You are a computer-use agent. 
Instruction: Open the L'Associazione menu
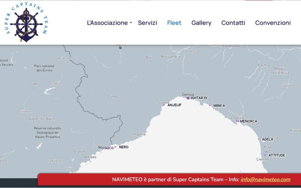107,23
